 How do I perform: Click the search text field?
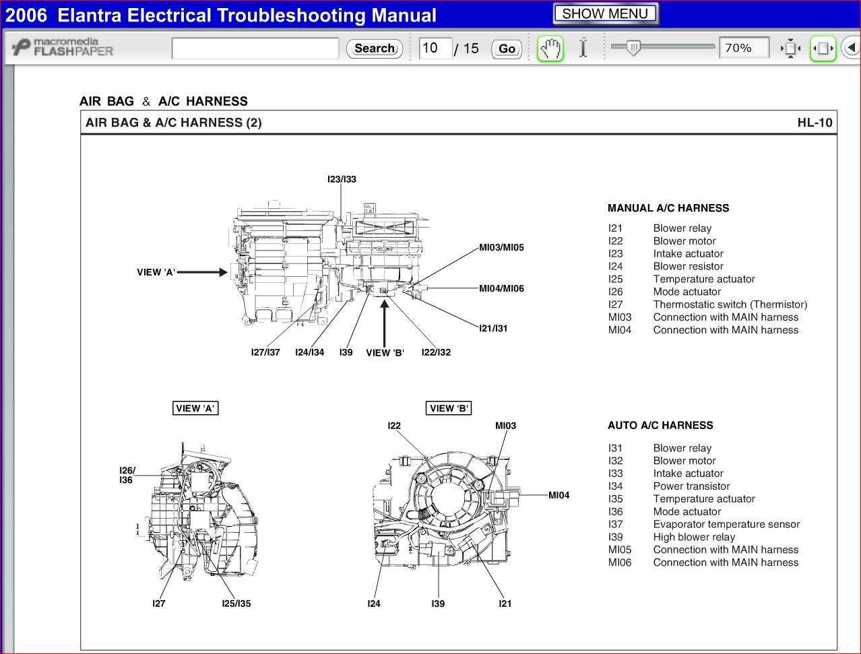tap(255, 48)
